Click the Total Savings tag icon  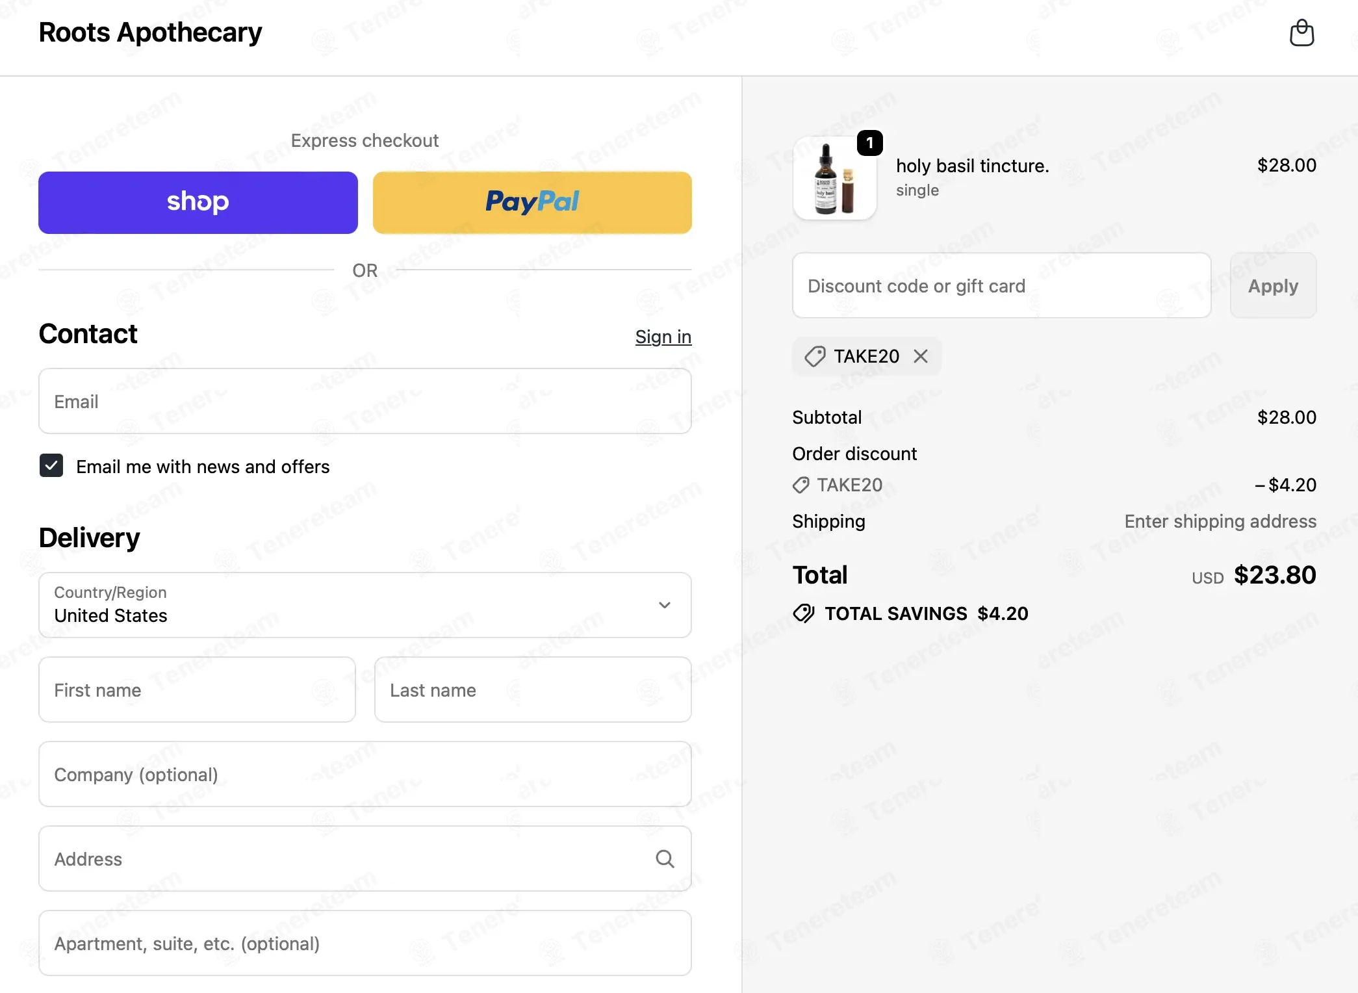pyautogui.click(x=804, y=613)
